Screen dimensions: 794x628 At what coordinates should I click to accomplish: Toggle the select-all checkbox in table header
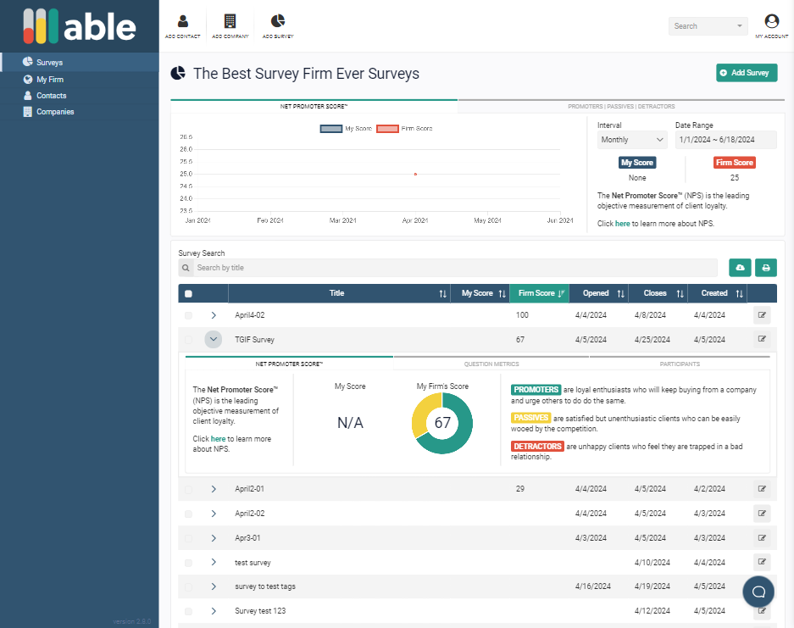click(x=189, y=294)
